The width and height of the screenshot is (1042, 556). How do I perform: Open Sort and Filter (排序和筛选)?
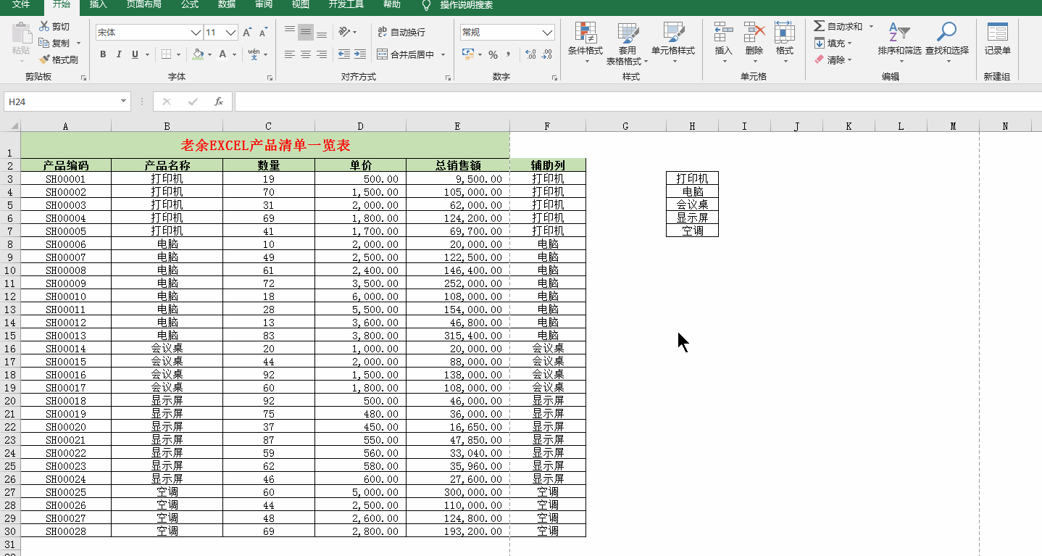tap(899, 41)
